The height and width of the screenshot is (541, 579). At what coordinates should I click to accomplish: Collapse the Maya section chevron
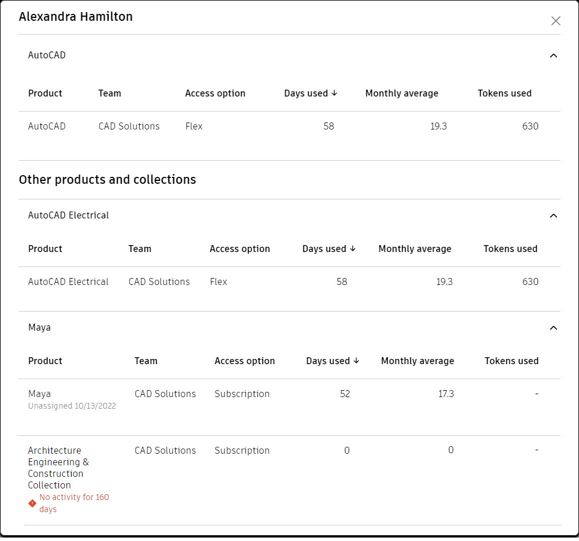tap(553, 328)
